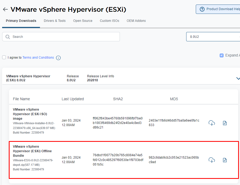Viewport: 240px width, 185px height.
Task: Click the MD5 column header
Action: click(174, 99)
